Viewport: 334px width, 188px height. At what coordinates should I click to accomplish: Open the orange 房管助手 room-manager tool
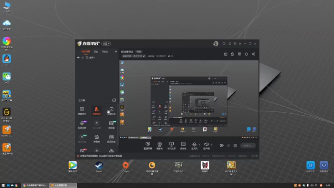(96, 111)
